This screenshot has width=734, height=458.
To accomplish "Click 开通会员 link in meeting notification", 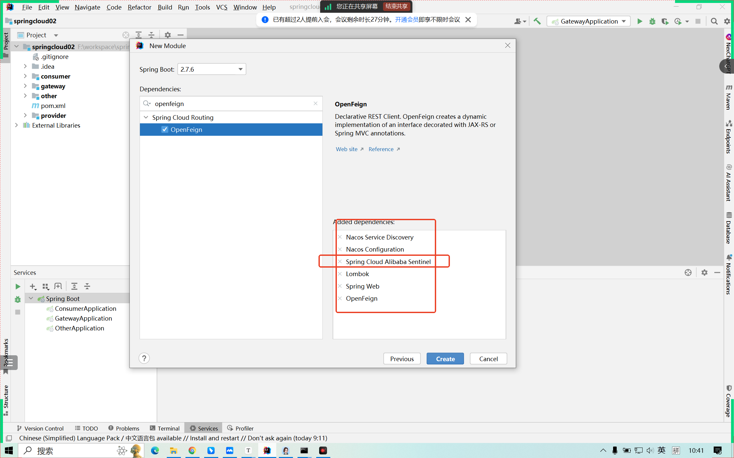I will 407,20.
